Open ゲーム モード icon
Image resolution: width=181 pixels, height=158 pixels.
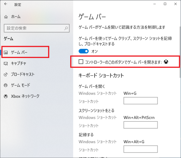(x=6, y=85)
